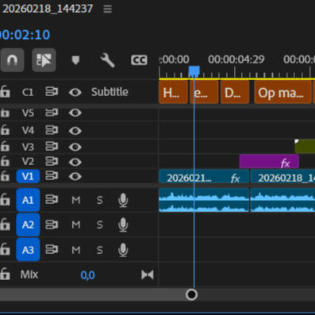Image resolution: width=315 pixels, height=315 pixels.
Task: Toggle lock on A1 track
Action: coord(5,200)
